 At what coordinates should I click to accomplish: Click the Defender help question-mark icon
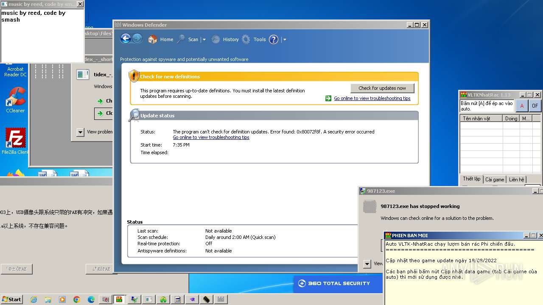274,39
